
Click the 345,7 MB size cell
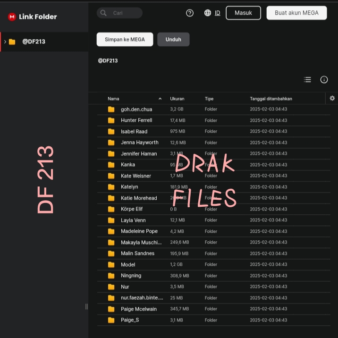179,309
